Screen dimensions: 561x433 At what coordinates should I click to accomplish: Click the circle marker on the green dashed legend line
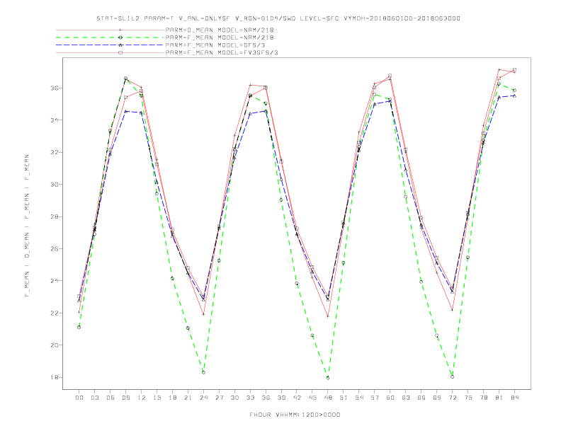[120, 37]
